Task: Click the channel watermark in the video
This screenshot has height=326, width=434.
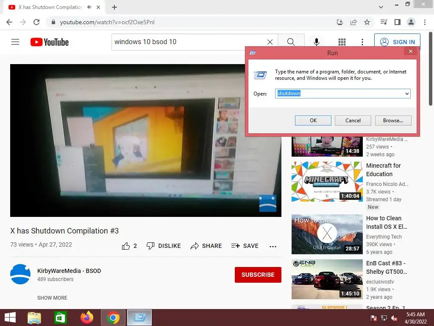Action: 268,203
